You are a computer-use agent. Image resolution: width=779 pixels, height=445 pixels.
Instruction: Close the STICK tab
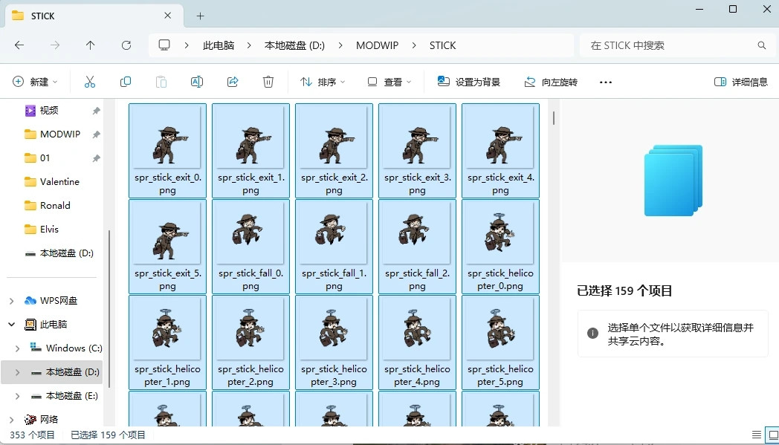click(x=168, y=16)
